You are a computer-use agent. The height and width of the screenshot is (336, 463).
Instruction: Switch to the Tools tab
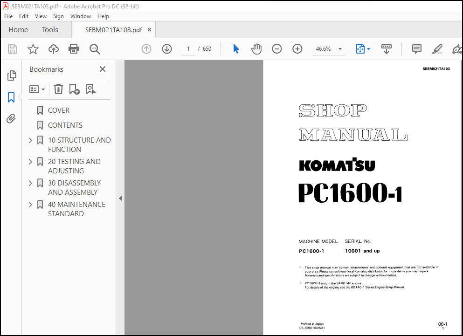point(50,30)
